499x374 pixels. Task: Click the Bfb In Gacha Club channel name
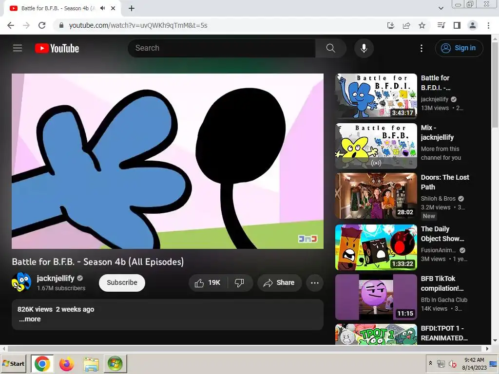[x=444, y=299]
